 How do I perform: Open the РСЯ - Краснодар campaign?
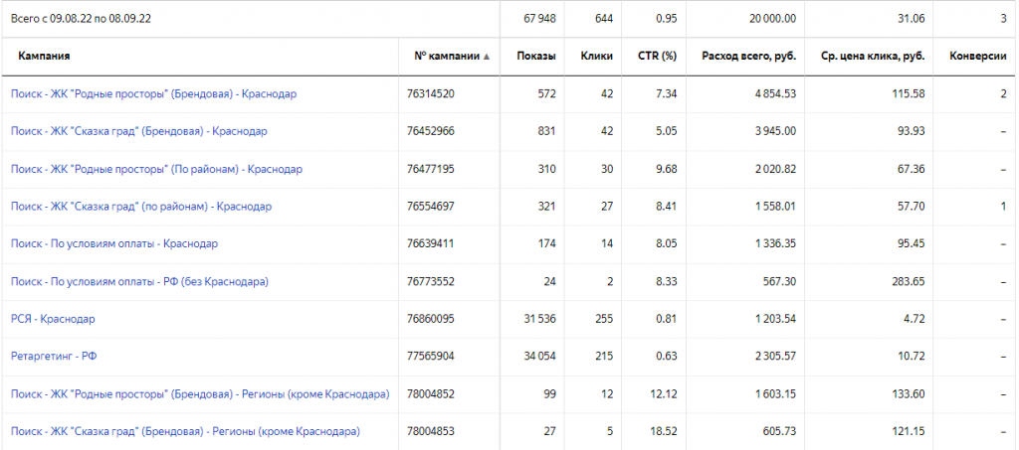tap(54, 319)
